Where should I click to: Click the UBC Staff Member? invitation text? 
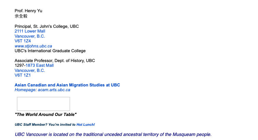click(45, 125)
